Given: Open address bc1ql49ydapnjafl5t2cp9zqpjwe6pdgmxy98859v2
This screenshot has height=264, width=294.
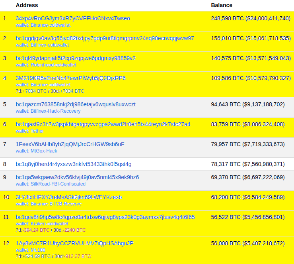Looking at the screenshot, I should click(76, 58).
